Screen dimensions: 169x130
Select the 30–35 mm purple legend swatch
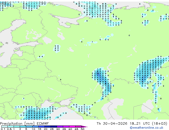pos(60,127)
